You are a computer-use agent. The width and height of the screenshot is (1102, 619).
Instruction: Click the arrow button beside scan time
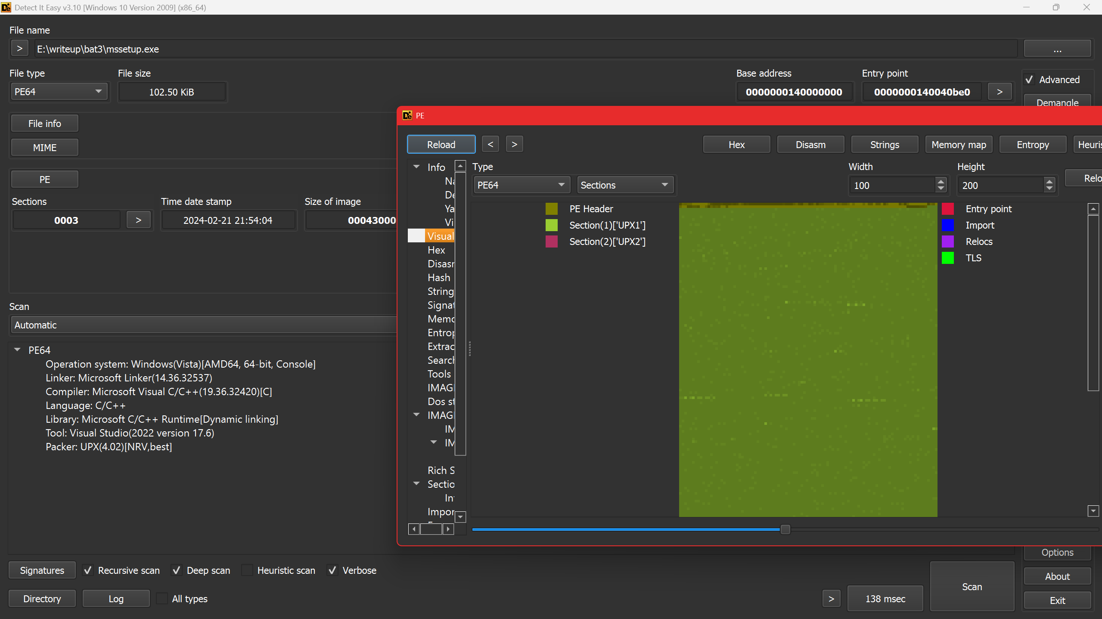click(831, 599)
